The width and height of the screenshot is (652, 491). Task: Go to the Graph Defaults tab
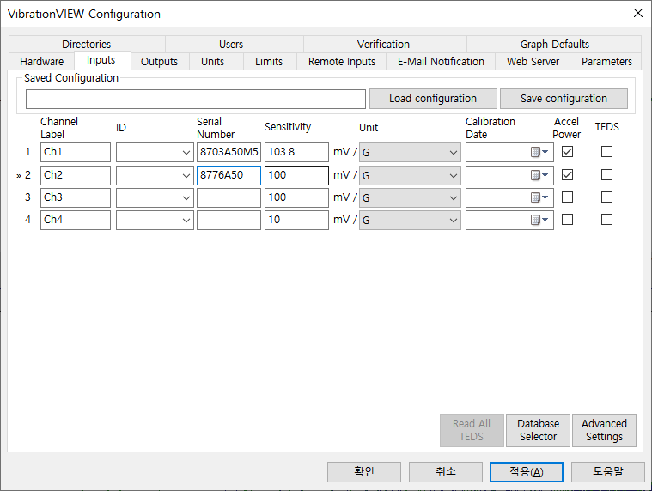[555, 44]
